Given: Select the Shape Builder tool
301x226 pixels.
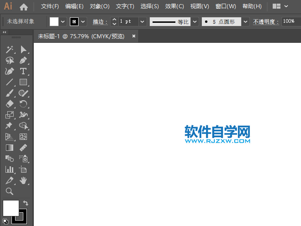Looking at the screenshot, I should click(x=23, y=126).
